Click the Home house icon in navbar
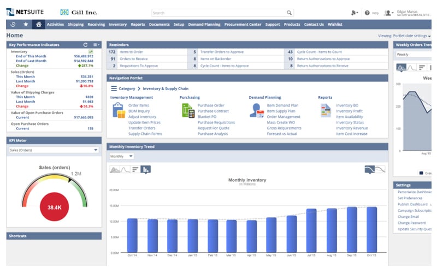 tap(38, 25)
